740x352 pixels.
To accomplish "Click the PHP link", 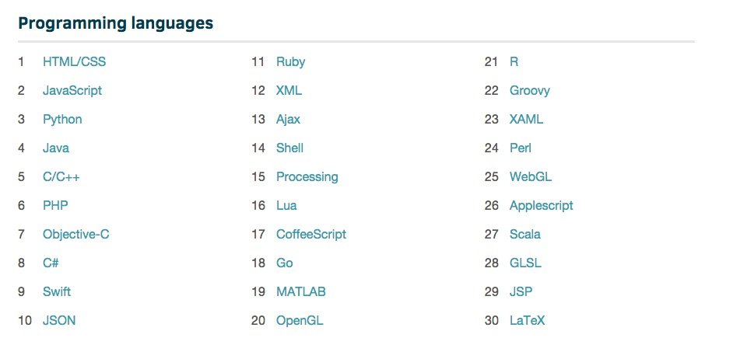I will [56, 205].
